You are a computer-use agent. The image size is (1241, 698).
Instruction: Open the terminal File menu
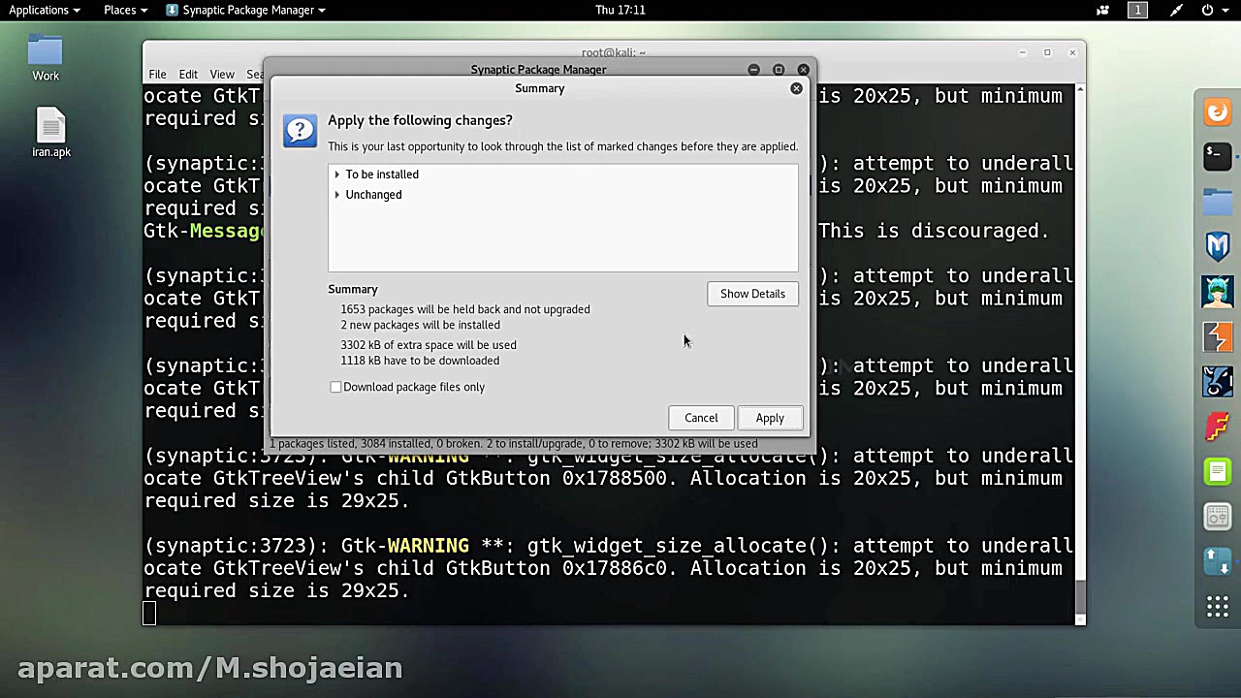pyautogui.click(x=157, y=75)
